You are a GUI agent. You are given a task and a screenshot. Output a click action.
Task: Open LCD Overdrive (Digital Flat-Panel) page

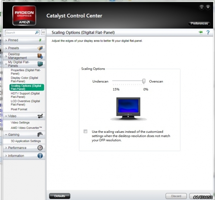point(26,103)
